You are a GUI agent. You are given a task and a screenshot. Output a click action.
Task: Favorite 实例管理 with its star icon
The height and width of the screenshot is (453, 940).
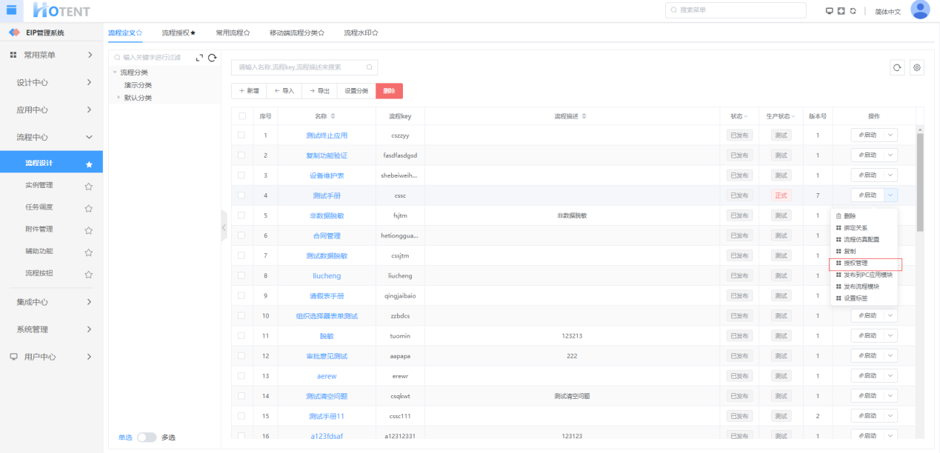[x=88, y=186]
